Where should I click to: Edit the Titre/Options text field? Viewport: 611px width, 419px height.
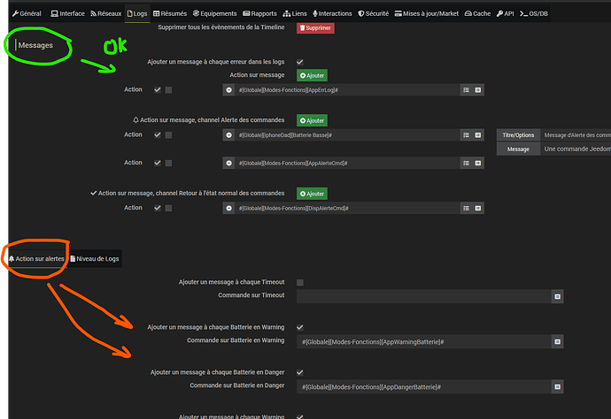tap(576, 135)
